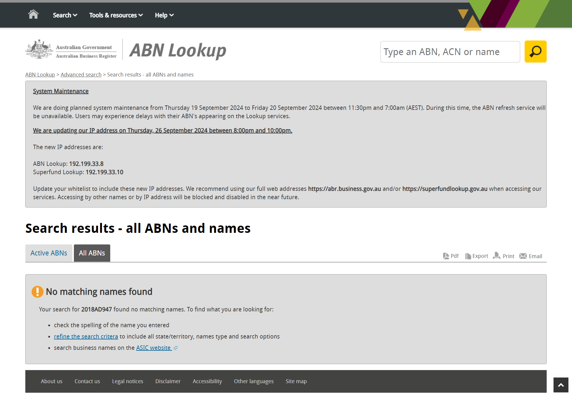The width and height of the screenshot is (572, 407).
Task: Focus the ABN, ACN or name search field
Action: [x=450, y=52]
